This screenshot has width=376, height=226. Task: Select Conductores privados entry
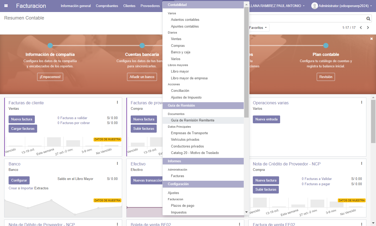point(203,146)
